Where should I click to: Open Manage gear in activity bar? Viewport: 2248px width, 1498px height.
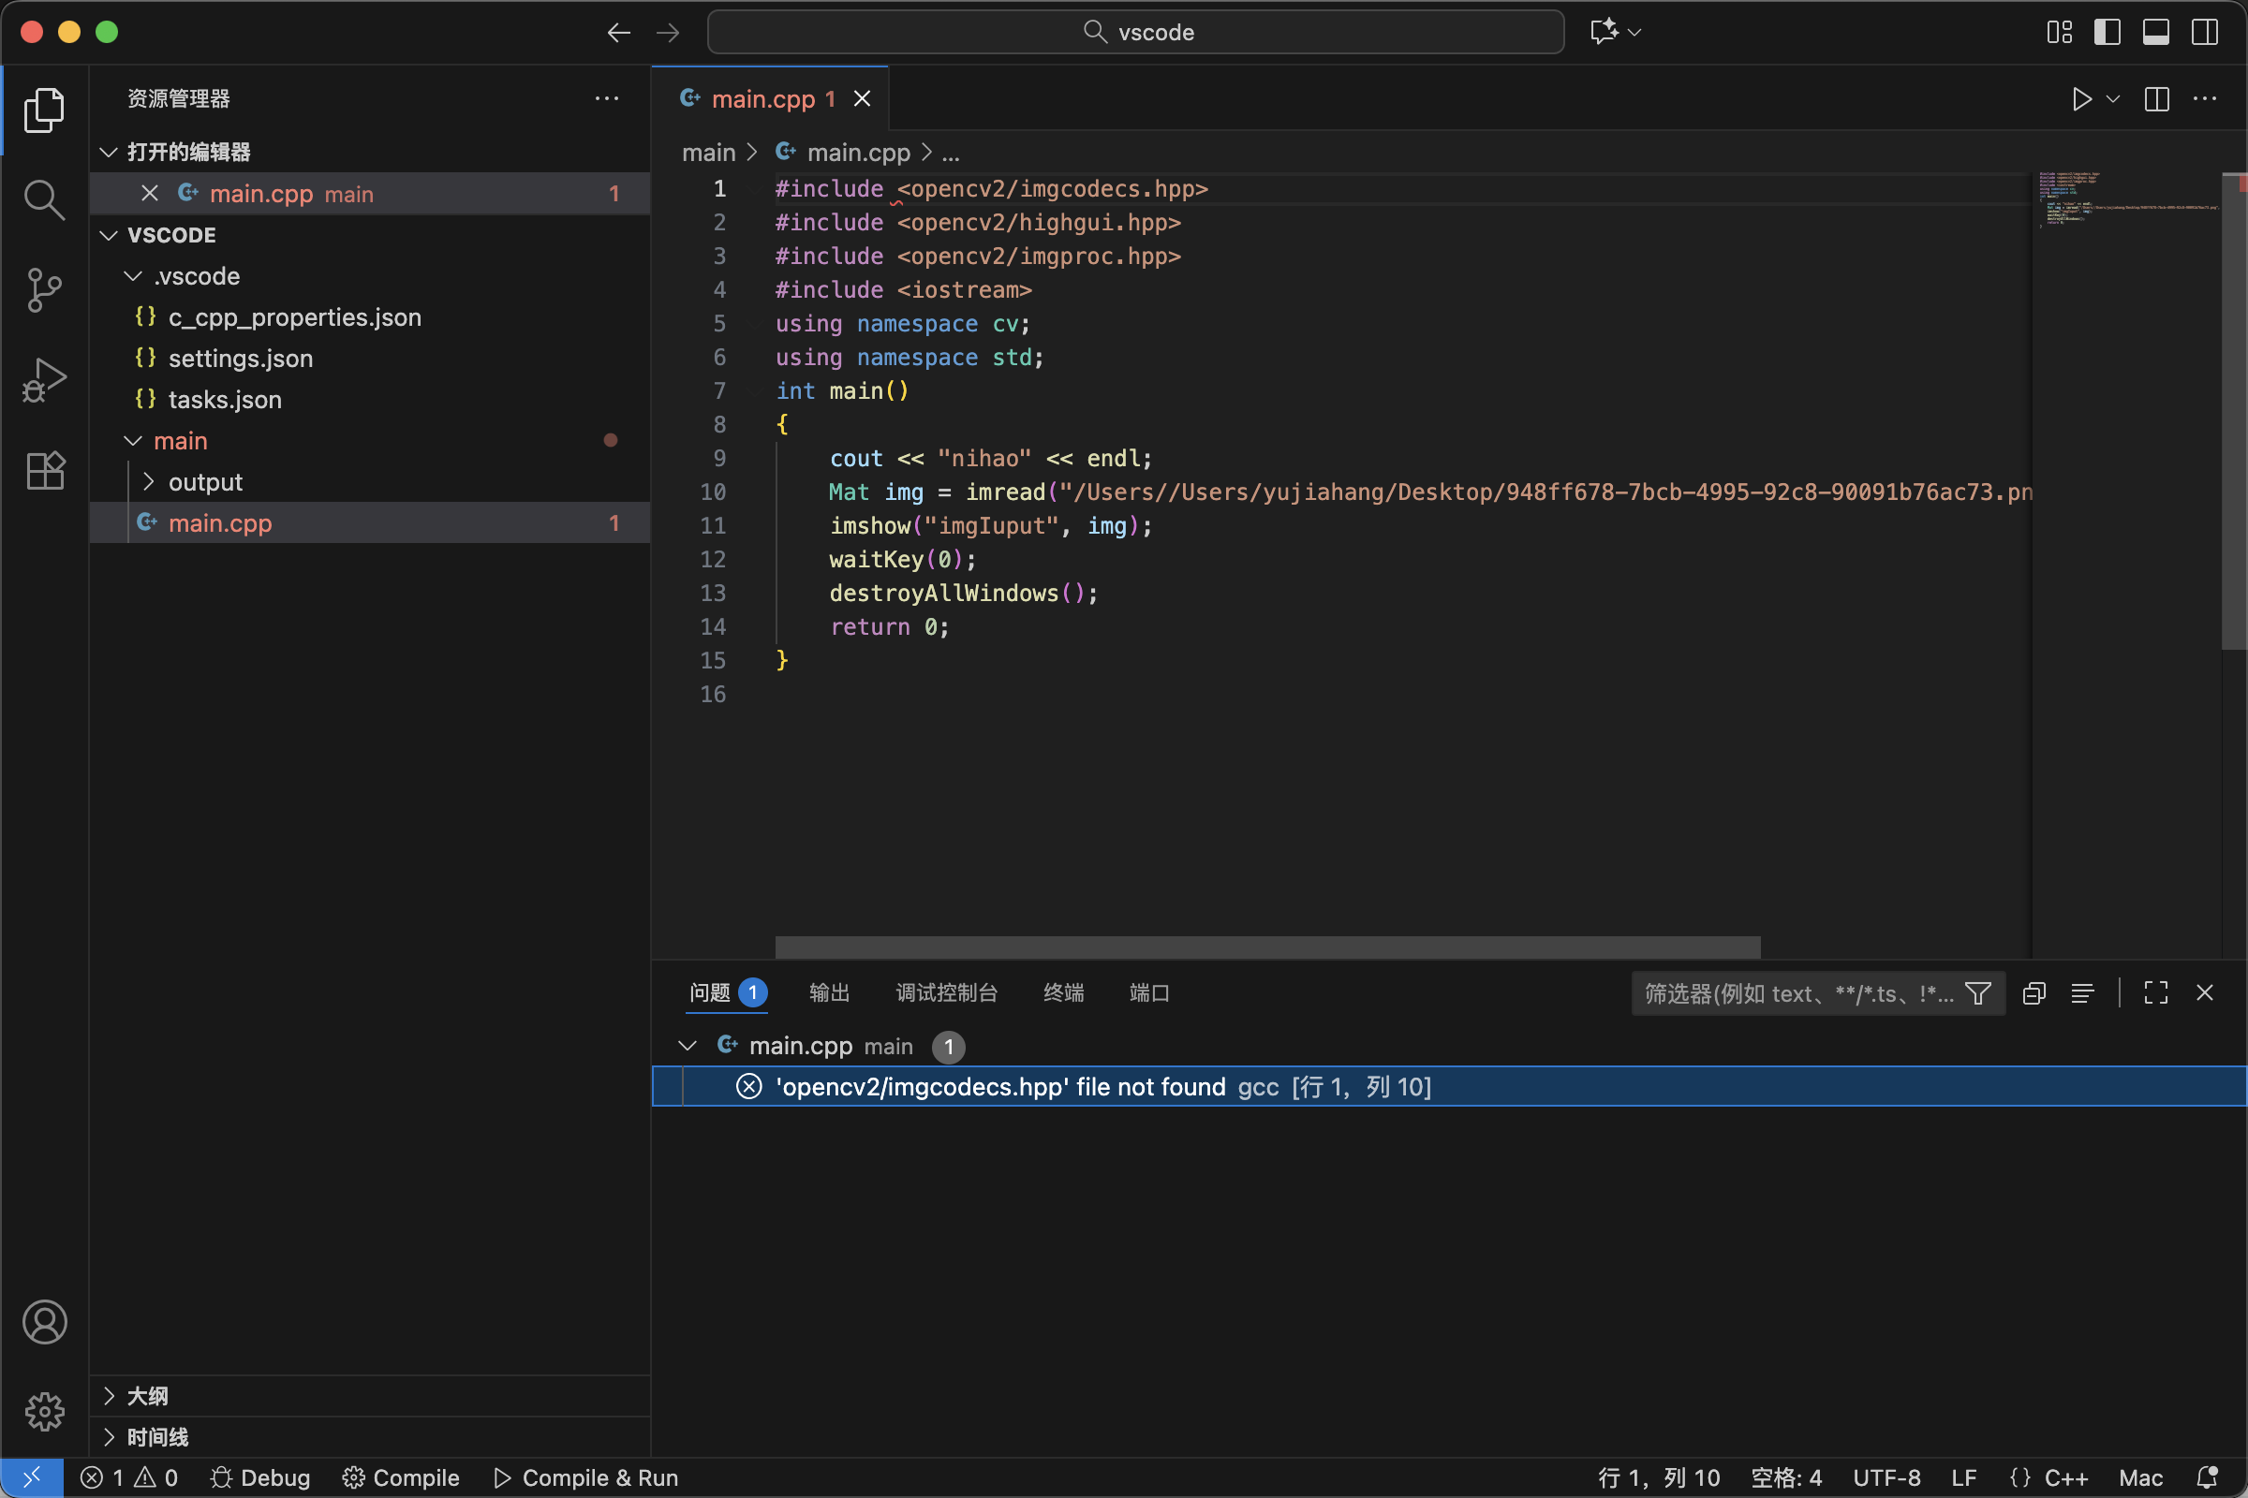pos(44,1411)
